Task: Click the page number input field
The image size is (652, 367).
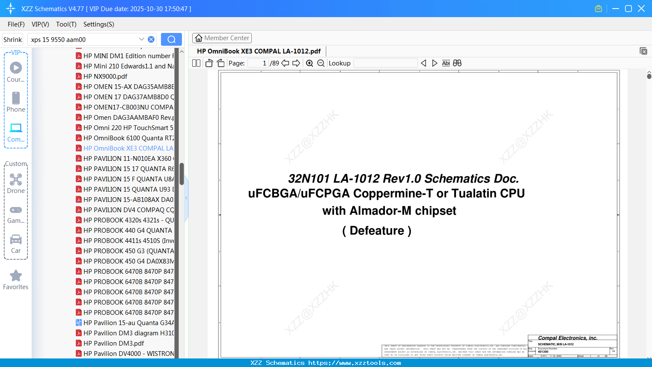Action: coord(258,63)
